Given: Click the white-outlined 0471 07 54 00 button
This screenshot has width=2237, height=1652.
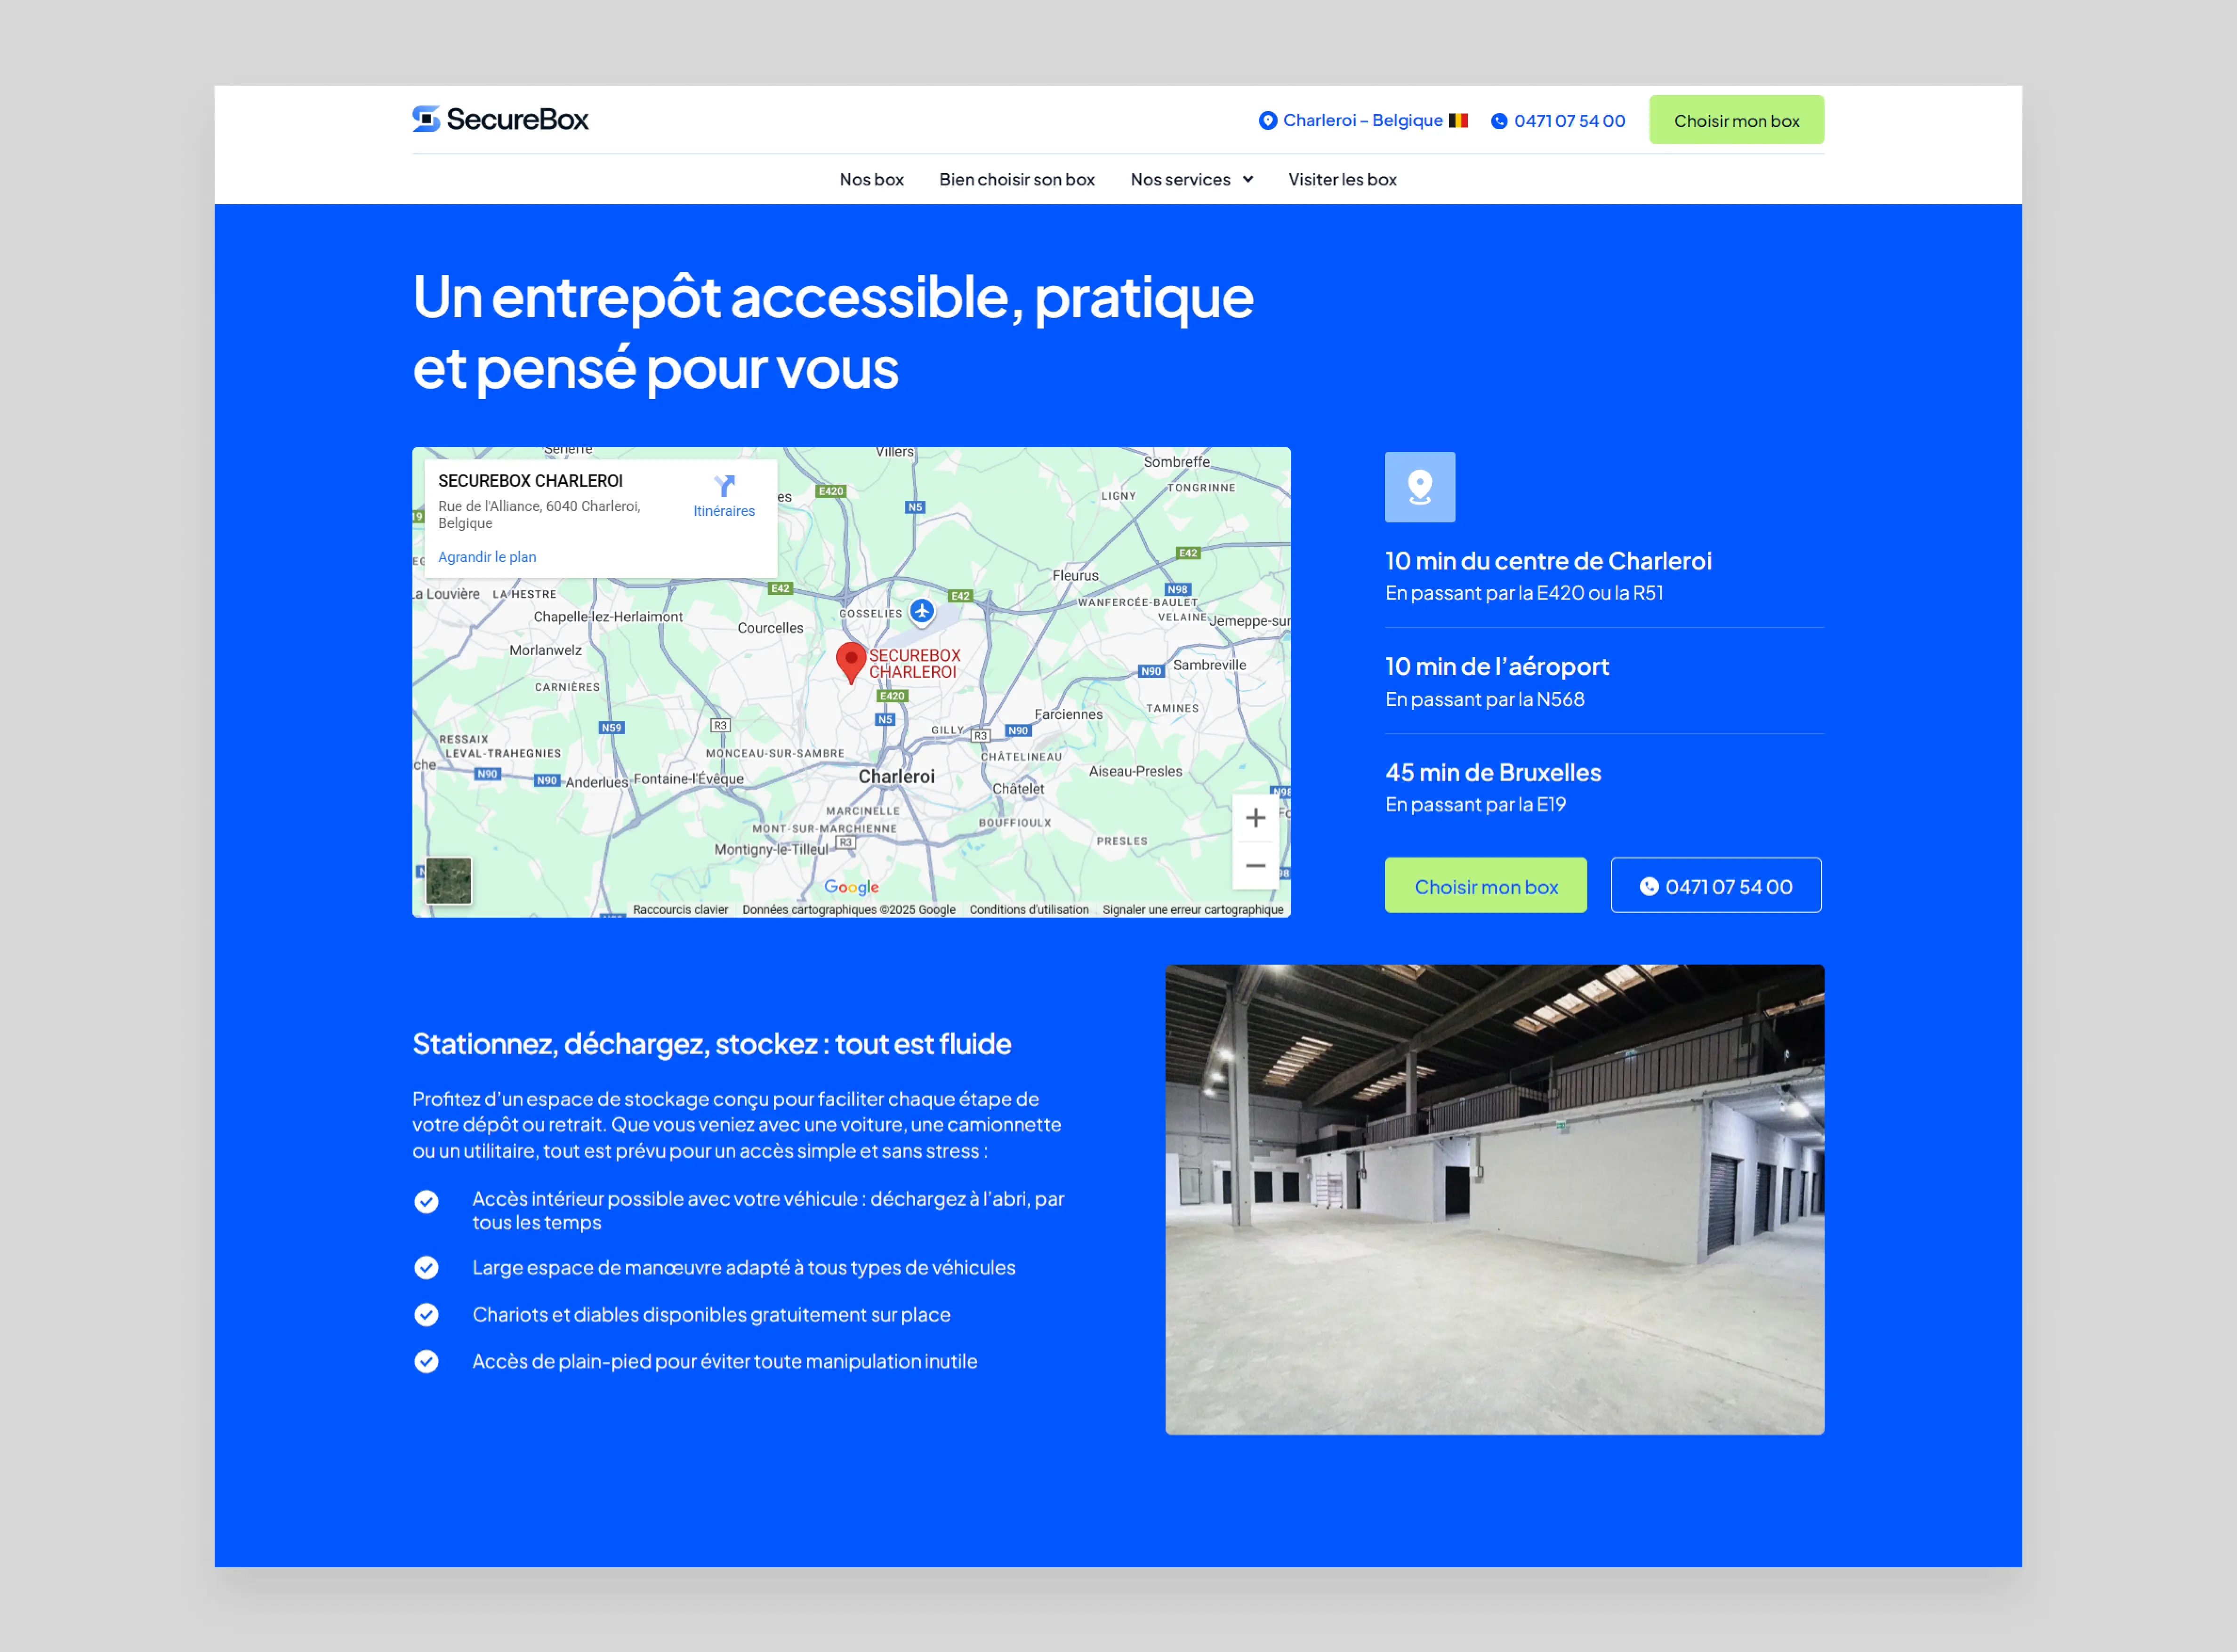Looking at the screenshot, I should click(x=1715, y=886).
